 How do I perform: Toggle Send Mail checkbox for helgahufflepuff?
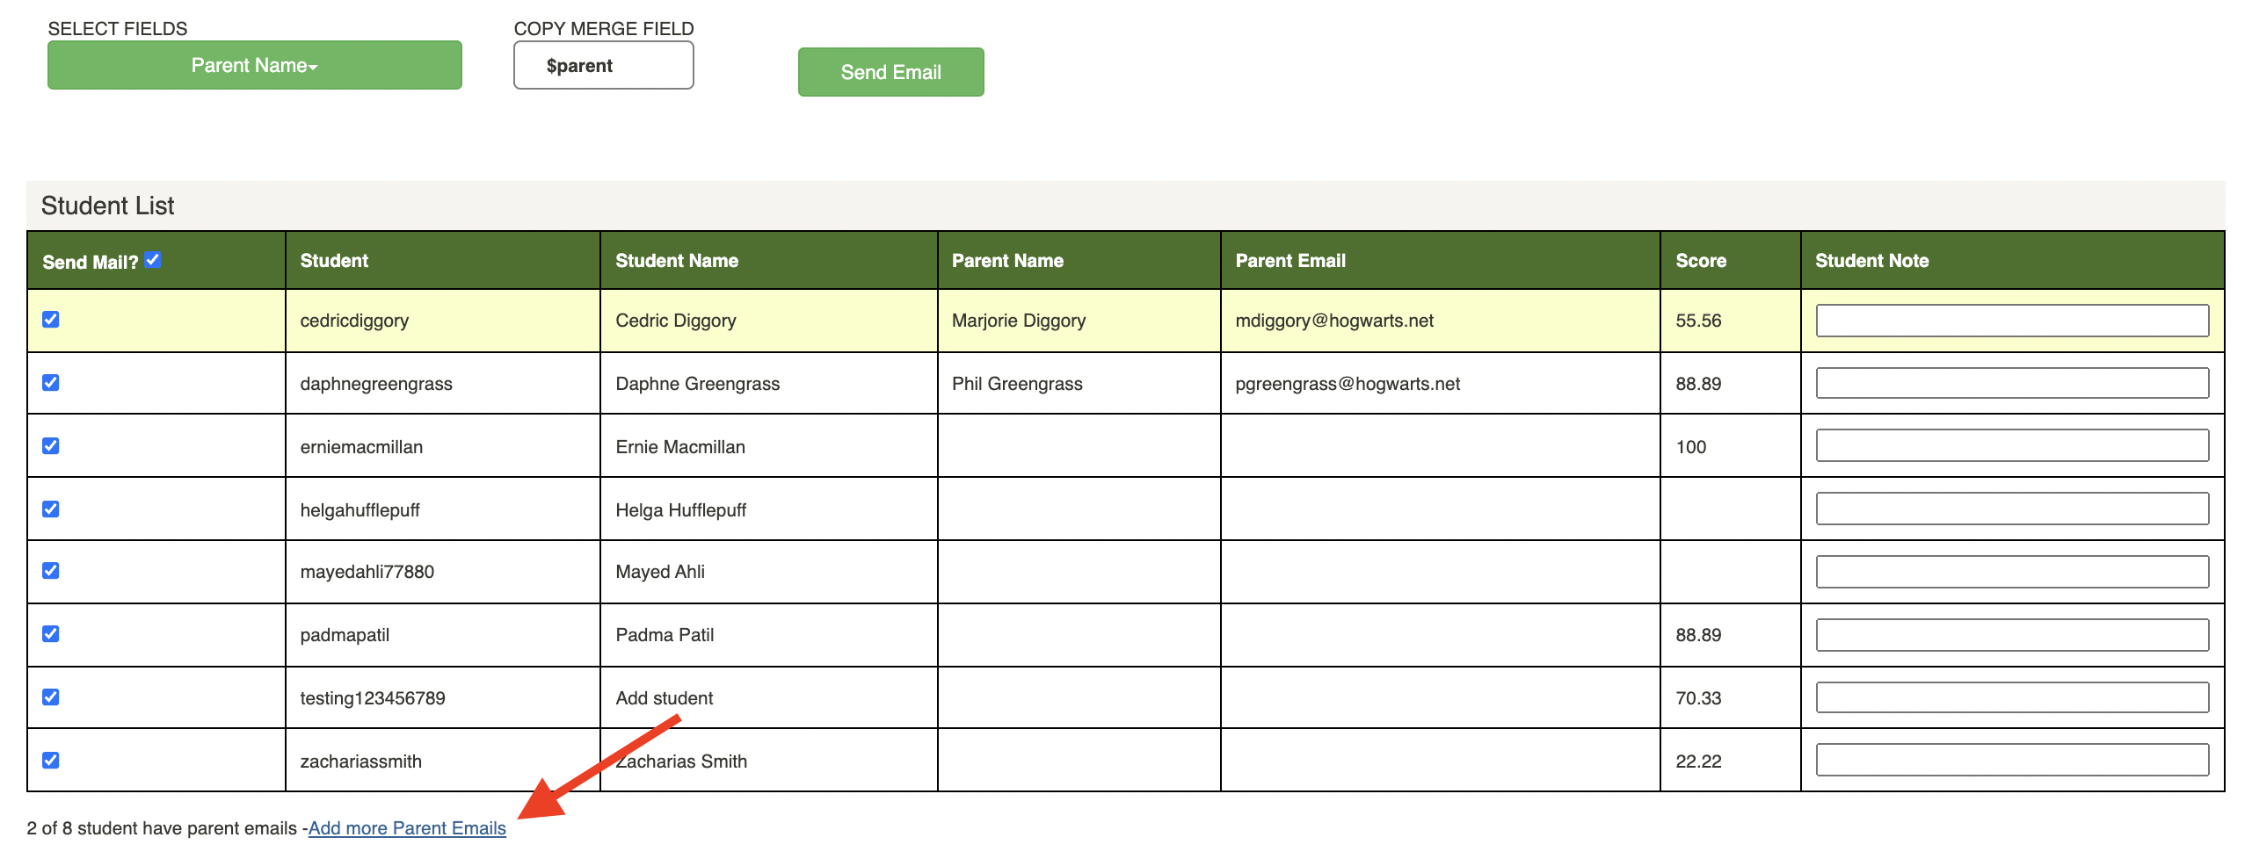[51, 509]
